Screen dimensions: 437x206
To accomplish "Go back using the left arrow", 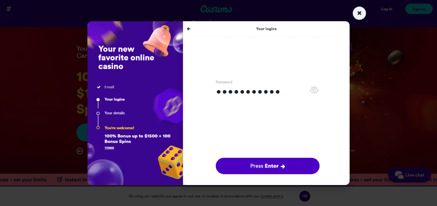I will 189,29.
